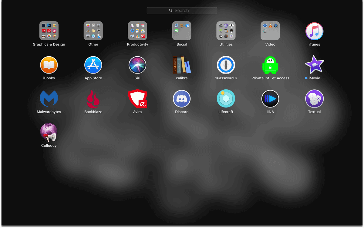This screenshot has height=228, width=364.
Task: Click the "Lifecraft" label text
Action: [226, 112]
